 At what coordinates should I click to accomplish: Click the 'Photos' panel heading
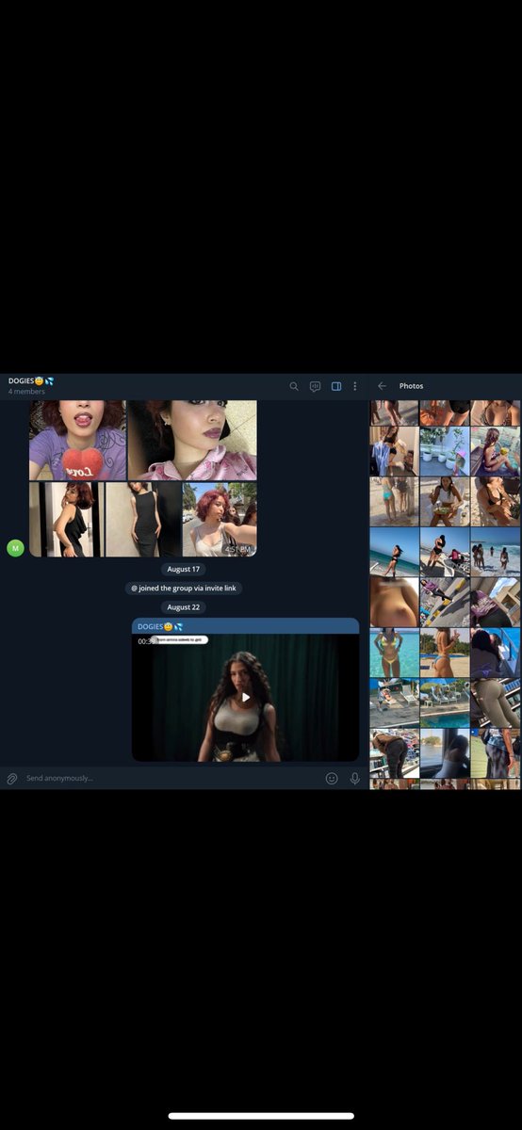coord(411,386)
